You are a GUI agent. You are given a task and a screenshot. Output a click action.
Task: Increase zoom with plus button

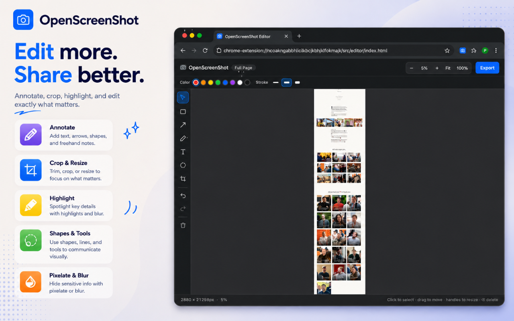(437, 68)
